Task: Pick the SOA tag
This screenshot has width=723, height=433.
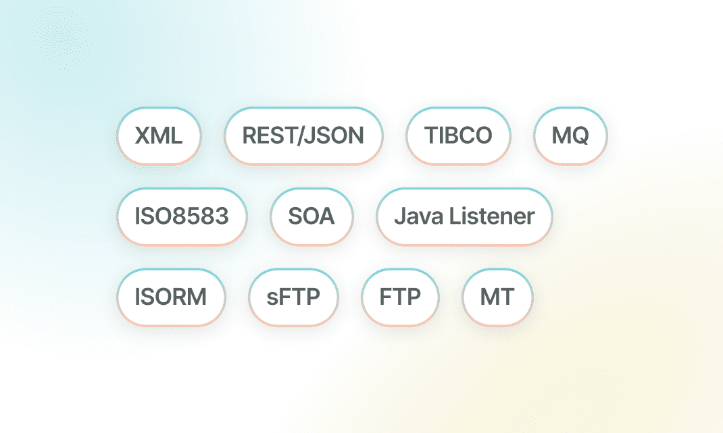Action: [311, 216]
